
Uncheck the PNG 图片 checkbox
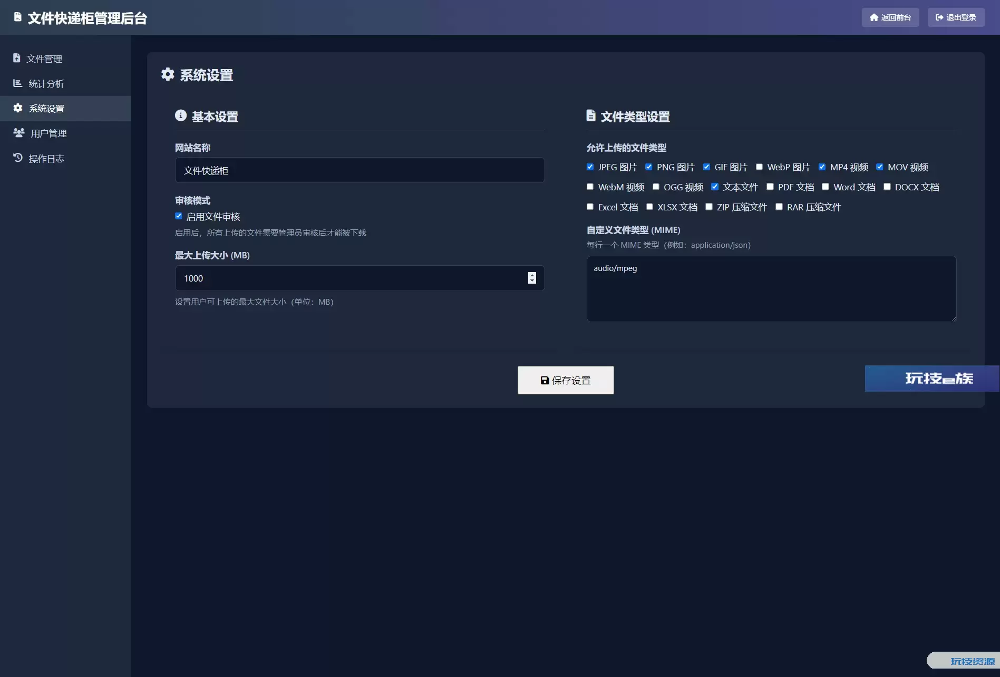coord(649,167)
